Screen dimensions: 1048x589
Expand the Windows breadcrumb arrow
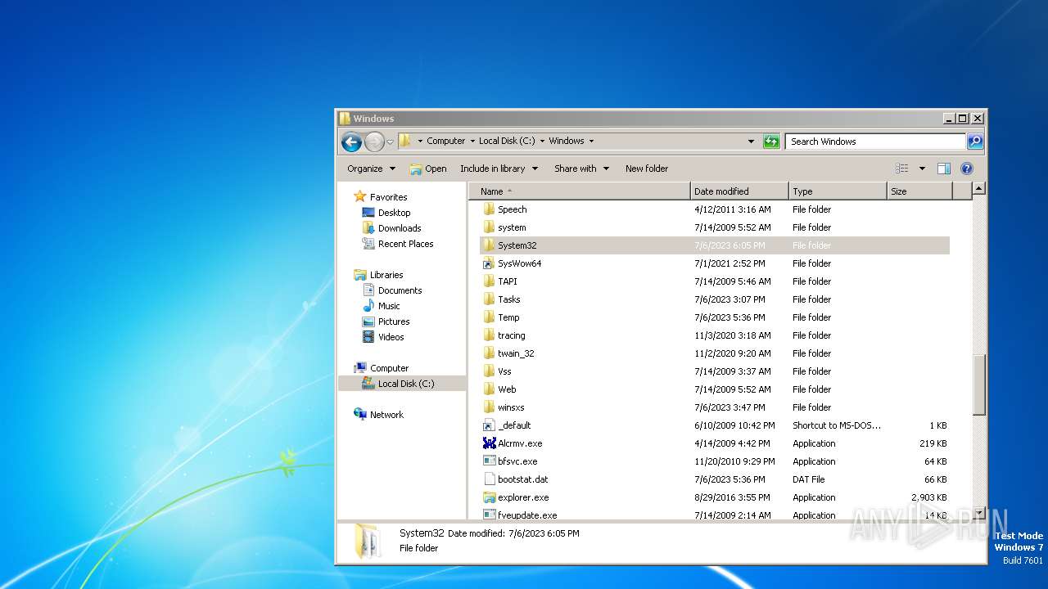point(591,142)
